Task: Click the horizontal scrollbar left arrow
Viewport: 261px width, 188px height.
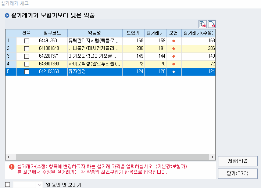Action: 8,157
